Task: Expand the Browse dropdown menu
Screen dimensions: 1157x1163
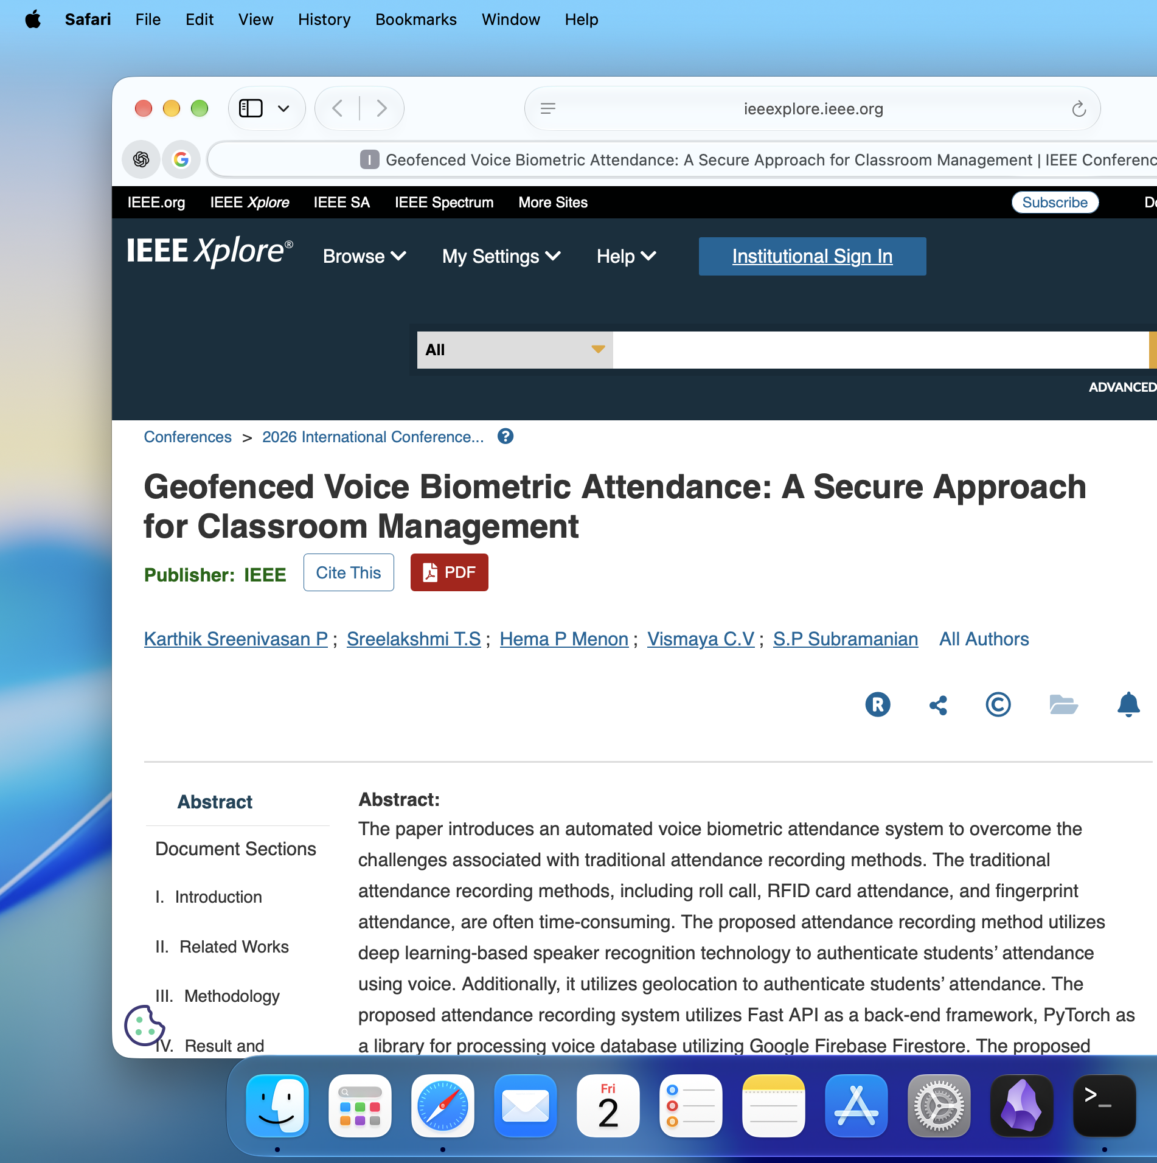Action: point(364,256)
